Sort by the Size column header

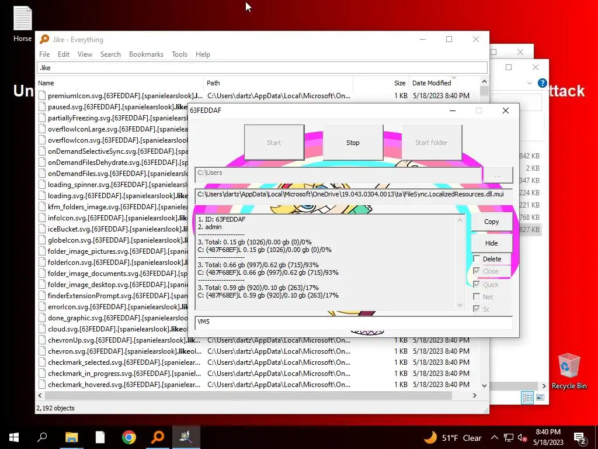[381, 83]
